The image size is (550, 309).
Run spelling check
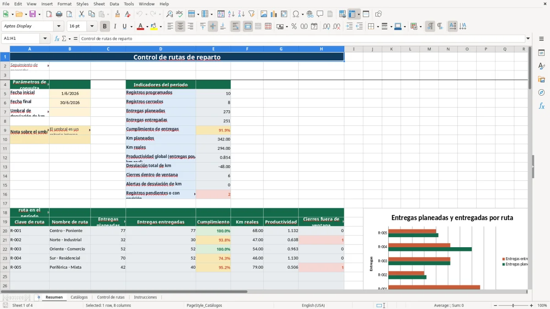tap(179, 14)
